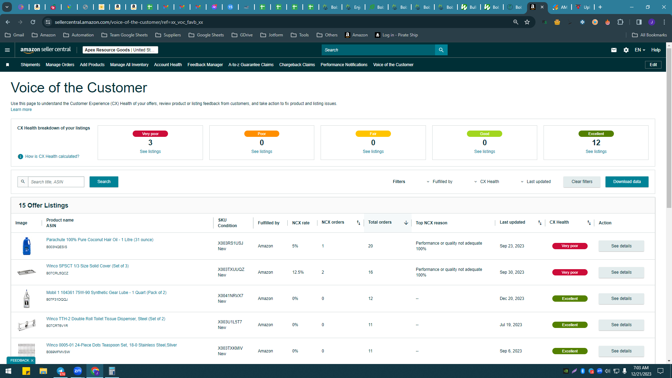Open the Learn more link
672x378 pixels.
[21, 110]
